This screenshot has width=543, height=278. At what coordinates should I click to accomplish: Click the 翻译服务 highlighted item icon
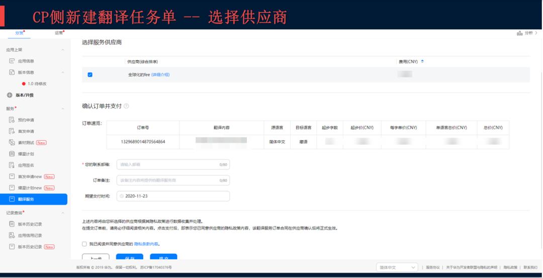[x=12, y=199]
